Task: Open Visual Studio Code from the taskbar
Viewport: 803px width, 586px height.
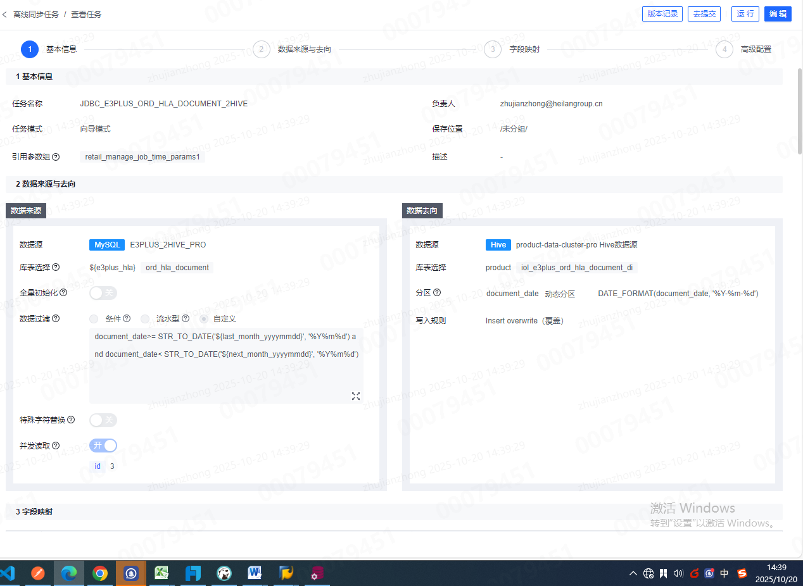Action: click(8, 573)
